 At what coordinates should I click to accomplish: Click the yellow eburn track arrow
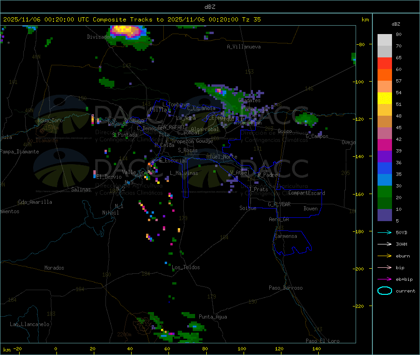coord(385,256)
